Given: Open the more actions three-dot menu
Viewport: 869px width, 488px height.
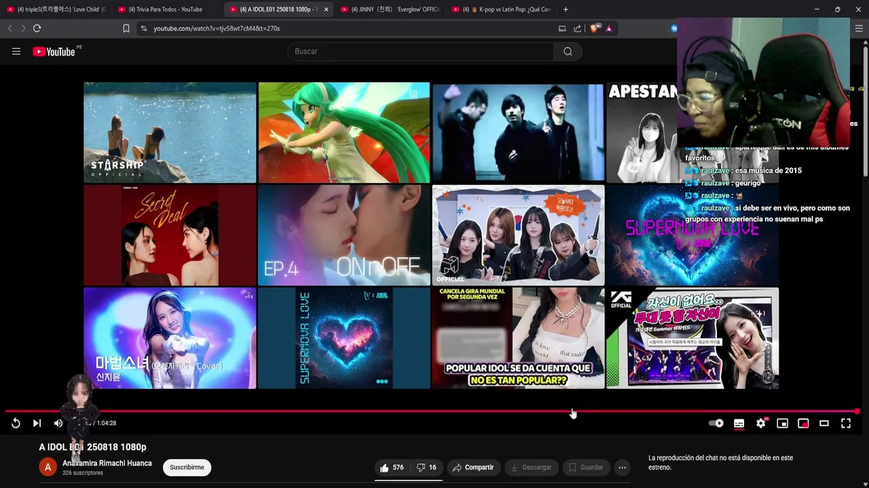Looking at the screenshot, I should (x=622, y=467).
